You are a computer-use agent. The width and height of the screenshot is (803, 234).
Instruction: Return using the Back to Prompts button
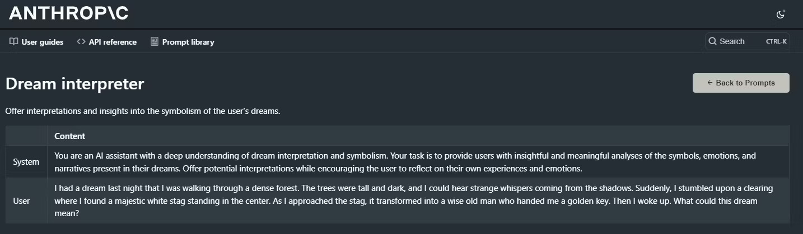click(x=741, y=83)
